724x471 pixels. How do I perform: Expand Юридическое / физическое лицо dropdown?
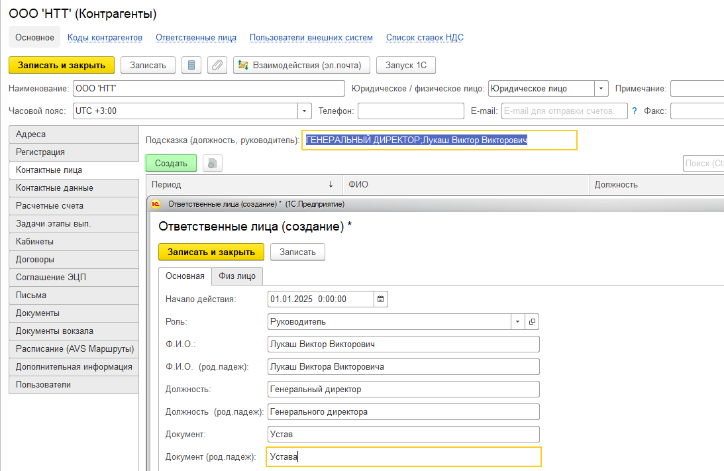pyautogui.click(x=601, y=89)
